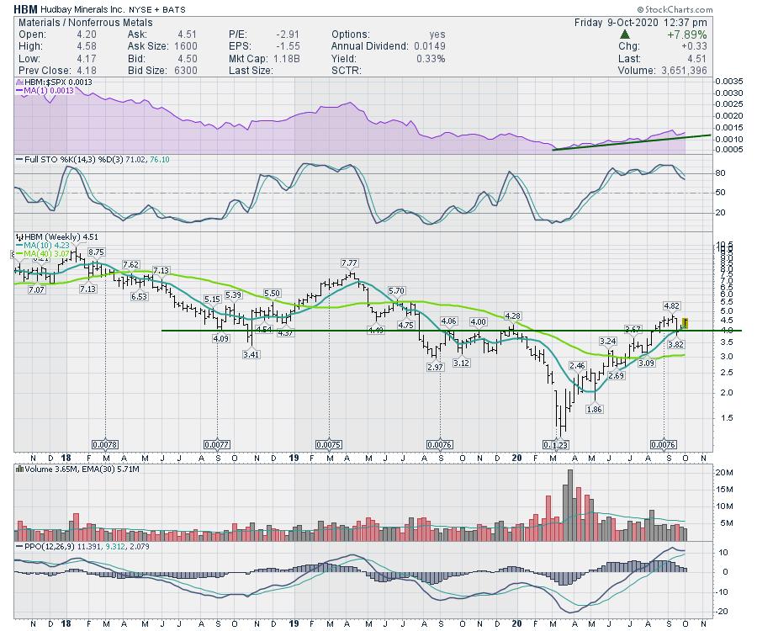Click the Friday 9-Oct-2020 12:37 pm timestamp

[641, 23]
